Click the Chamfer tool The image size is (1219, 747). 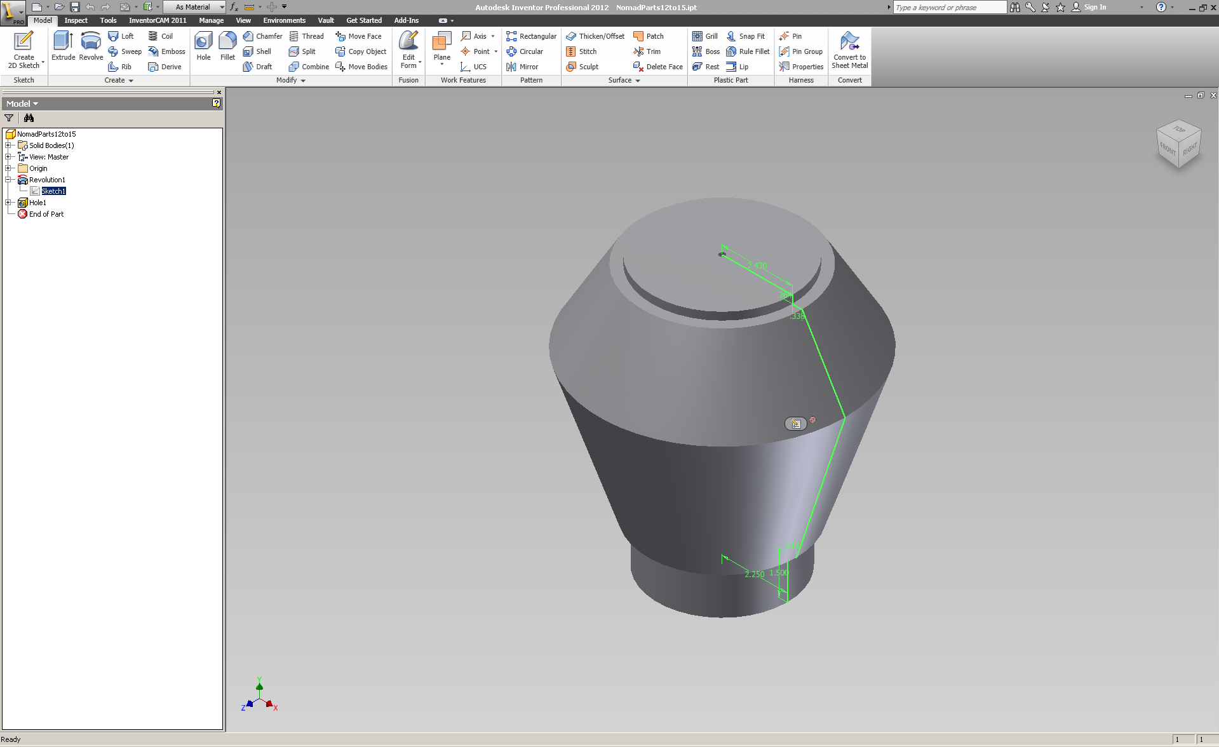point(262,36)
